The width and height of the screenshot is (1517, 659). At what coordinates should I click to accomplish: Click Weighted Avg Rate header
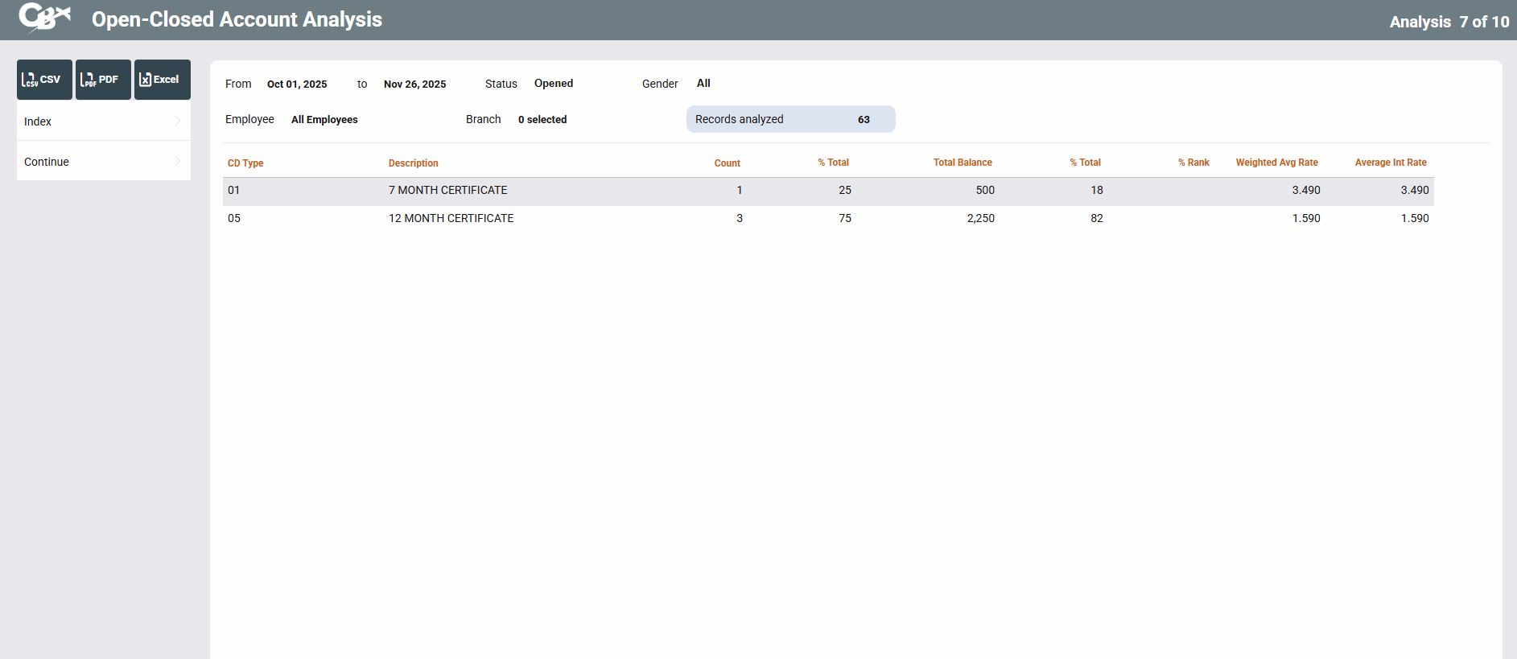pos(1276,163)
